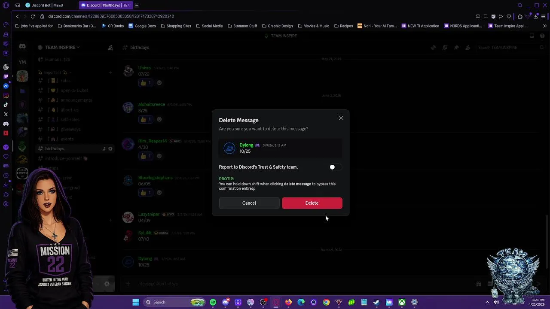This screenshot has height=309, width=550.
Task: Open the ad blocker shield icon
Action: [x=493, y=16]
